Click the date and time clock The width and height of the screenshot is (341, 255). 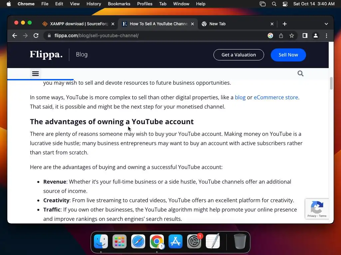coord(314,4)
